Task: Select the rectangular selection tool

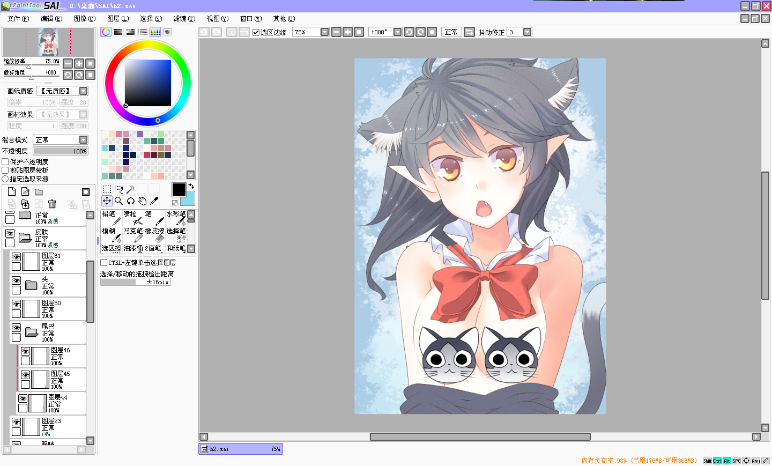Action: [x=107, y=189]
